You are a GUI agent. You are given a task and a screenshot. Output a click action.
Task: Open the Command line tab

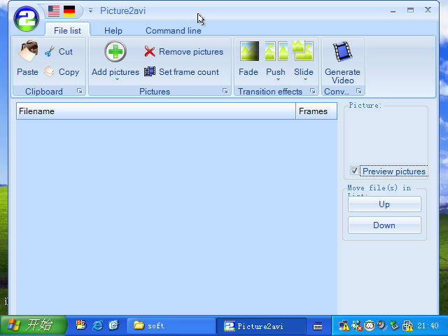tap(174, 30)
